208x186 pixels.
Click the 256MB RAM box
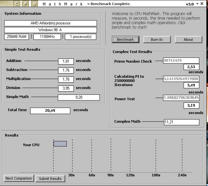click(x=16, y=37)
